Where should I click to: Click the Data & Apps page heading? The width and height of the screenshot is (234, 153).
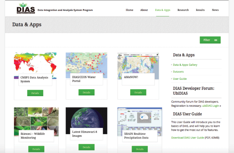coord(27,24)
